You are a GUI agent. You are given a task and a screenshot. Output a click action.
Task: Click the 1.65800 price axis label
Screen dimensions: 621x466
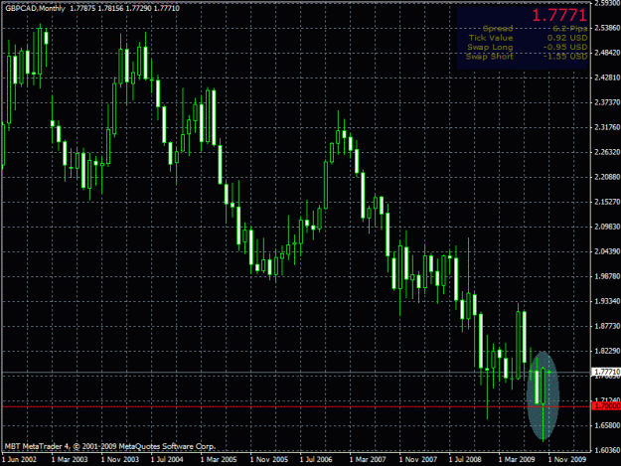click(x=607, y=425)
